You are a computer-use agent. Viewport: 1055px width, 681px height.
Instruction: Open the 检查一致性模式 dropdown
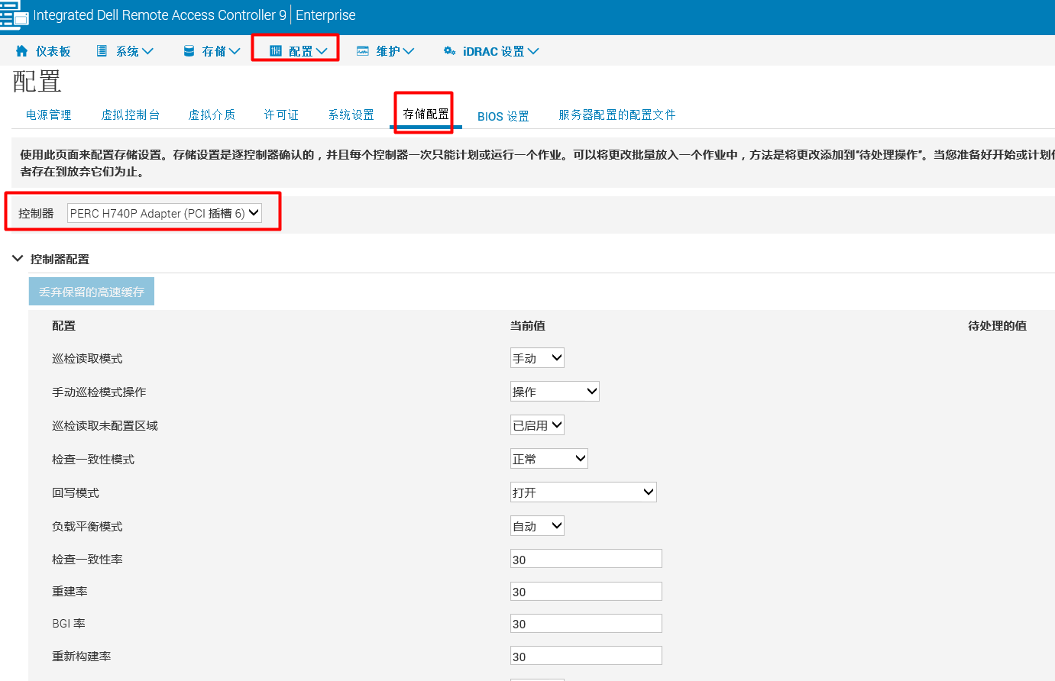point(549,458)
